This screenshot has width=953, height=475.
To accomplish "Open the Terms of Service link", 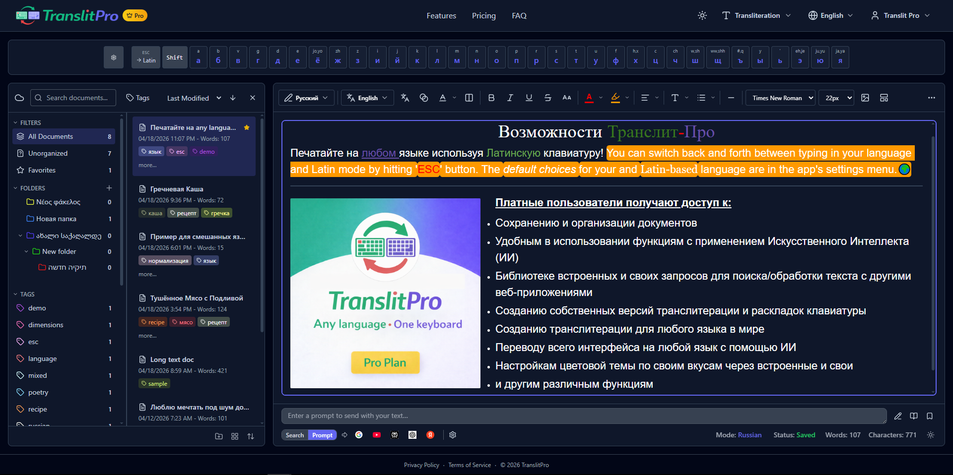I will (470, 465).
